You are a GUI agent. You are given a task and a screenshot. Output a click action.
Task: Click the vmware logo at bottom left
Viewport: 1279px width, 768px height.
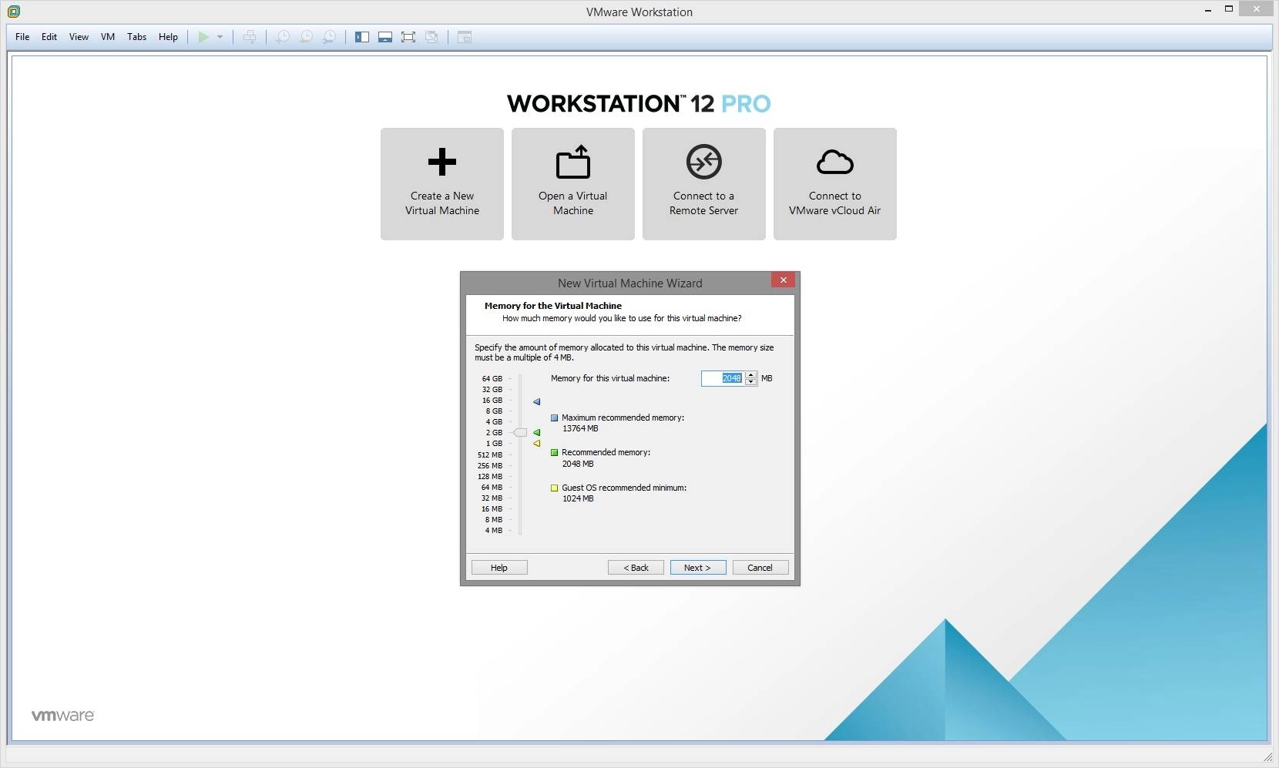63,716
